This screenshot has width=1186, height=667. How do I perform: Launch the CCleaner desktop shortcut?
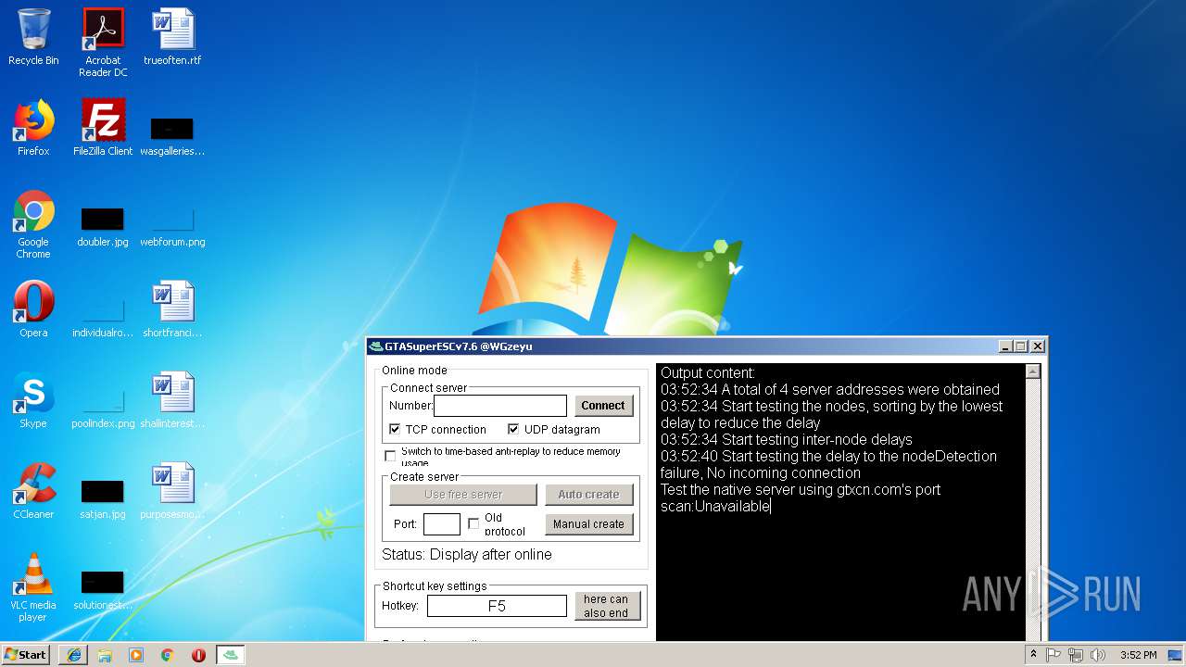[x=33, y=491]
